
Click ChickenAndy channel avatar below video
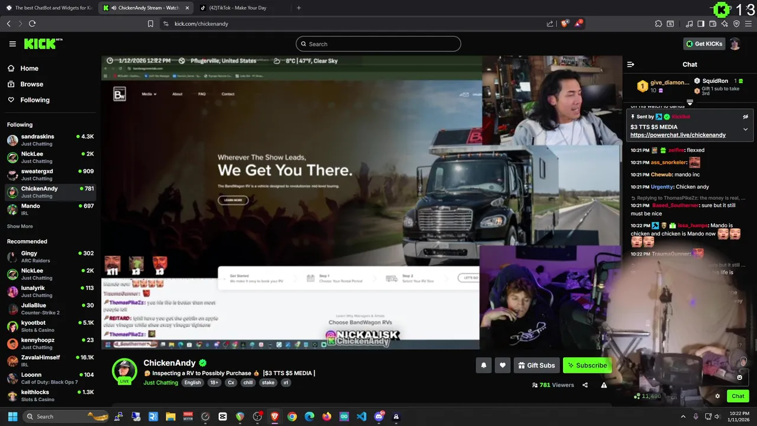pyautogui.click(x=124, y=370)
